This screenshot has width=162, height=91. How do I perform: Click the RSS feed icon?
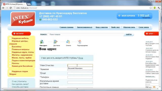pyautogui.click(x=154, y=87)
